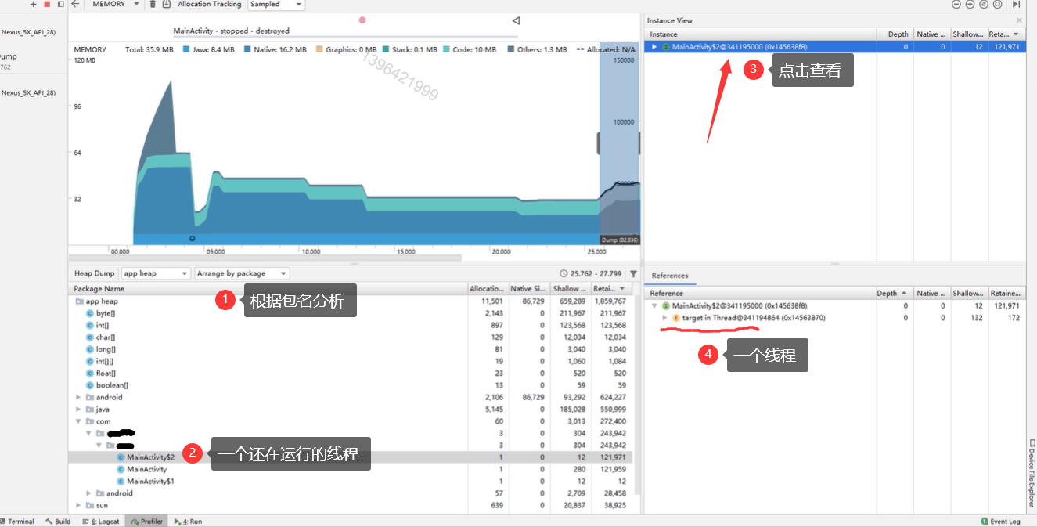Screen dimensions: 1037x527
Task: Open the Run tool window
Action: 188,522
